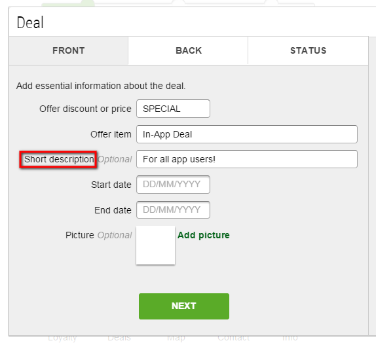This screenshot has height=345, width=376.
Task: Open the BACK tab
Action: point(188,50)
